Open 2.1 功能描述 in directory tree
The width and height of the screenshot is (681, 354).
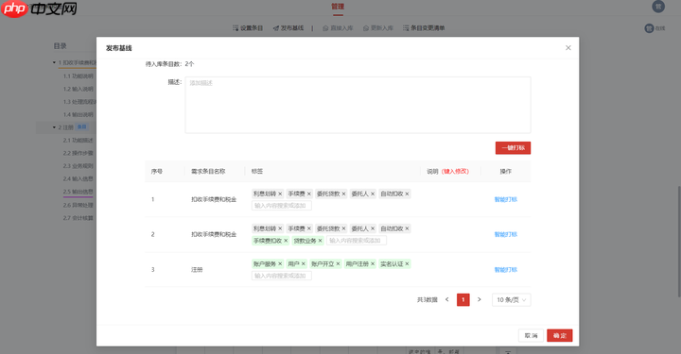(79, 141)
